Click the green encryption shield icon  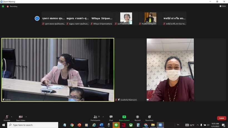[x=3, y=6]
